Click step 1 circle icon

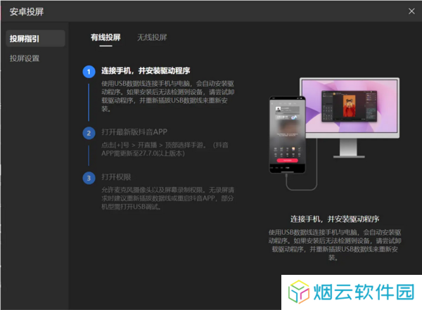[x=89, y=72]
